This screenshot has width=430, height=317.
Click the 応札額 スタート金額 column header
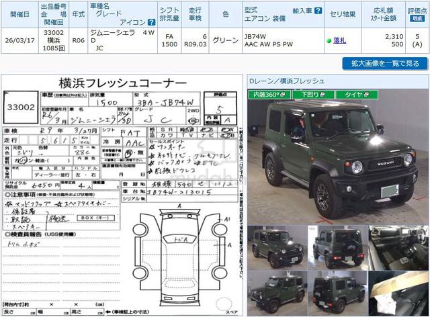click(384, 14)
